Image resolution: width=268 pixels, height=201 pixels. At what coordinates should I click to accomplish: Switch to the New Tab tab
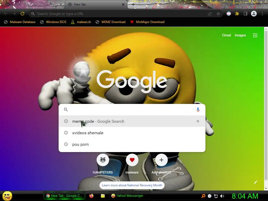pyautogui.click(x=96, y=4)
